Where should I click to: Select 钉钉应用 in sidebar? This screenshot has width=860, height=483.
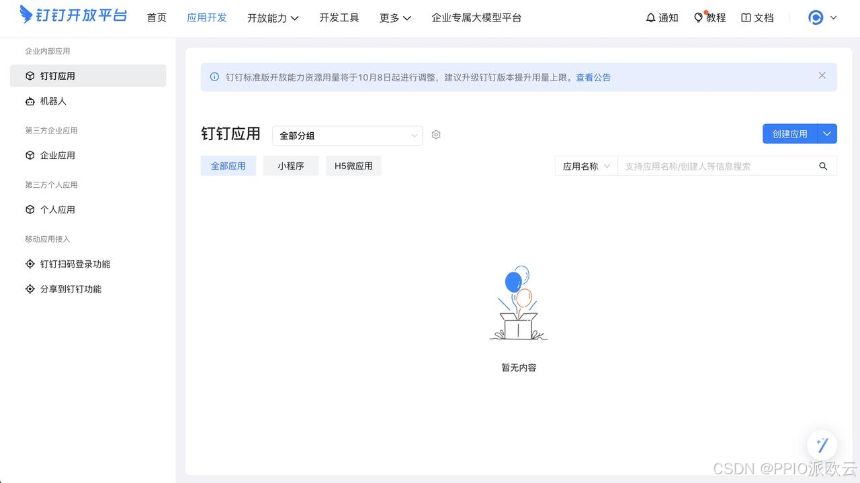click(88, 76)
